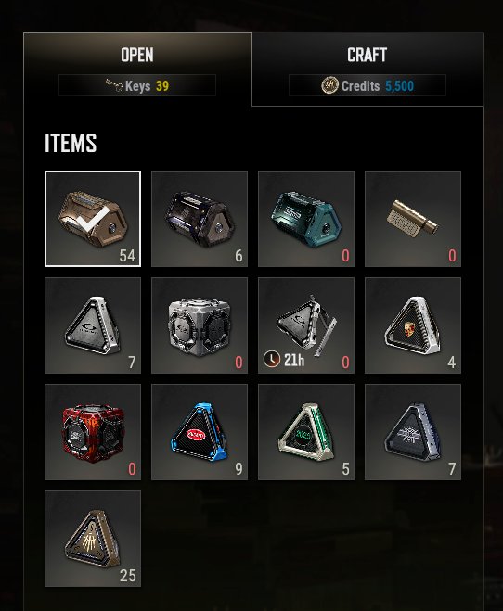Image resolution: width=503 pixels, height=611 pixels.
Task: Click the Keys 39 counter
Action: click(137, 85)
